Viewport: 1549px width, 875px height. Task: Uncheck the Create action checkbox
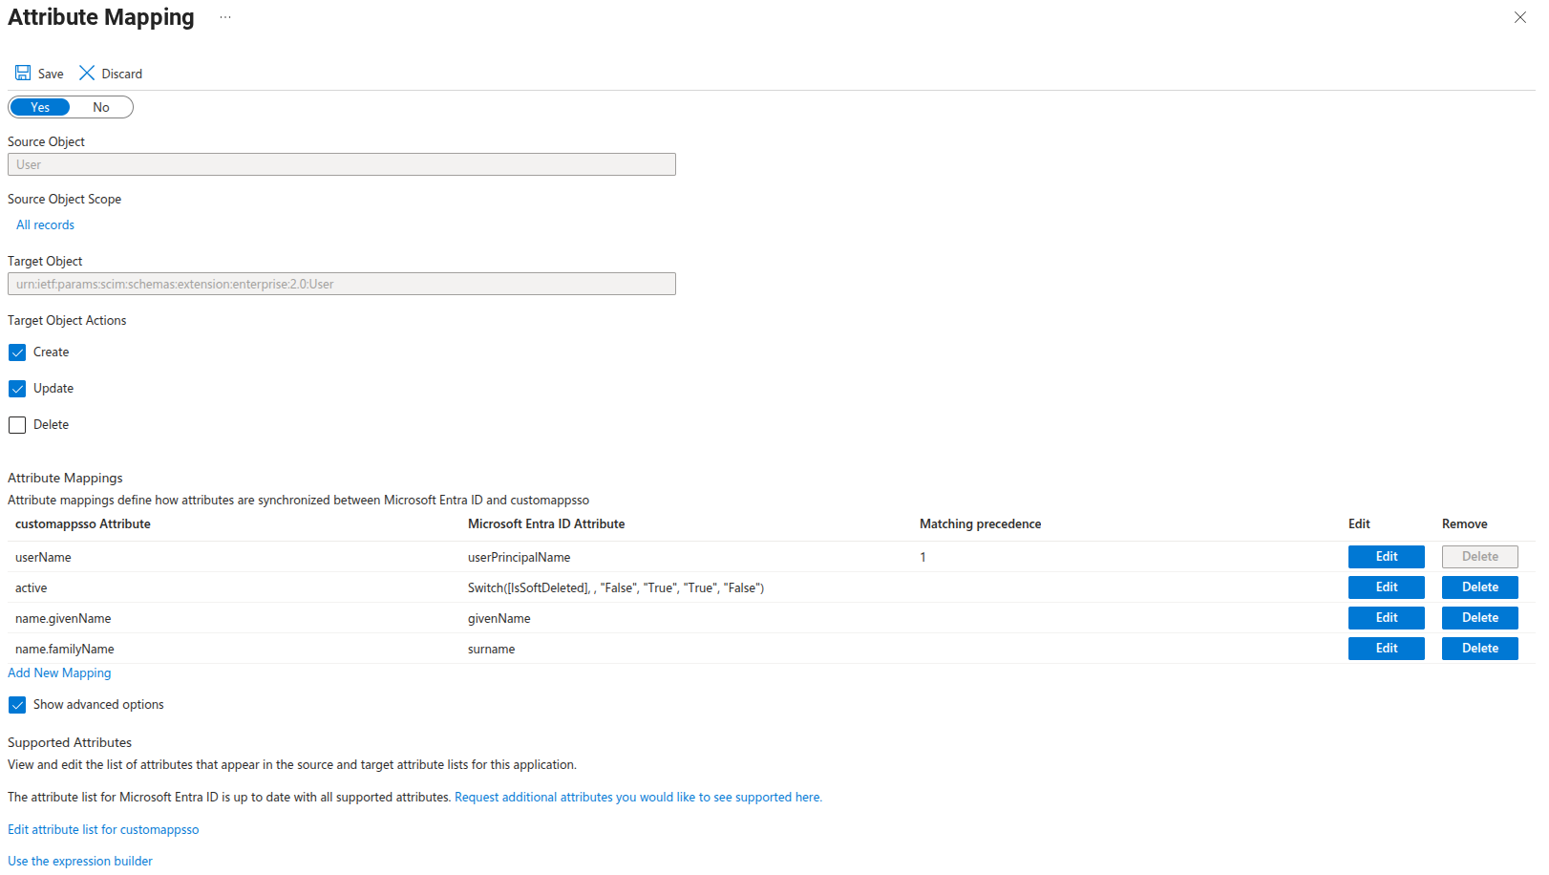(17, 352)
